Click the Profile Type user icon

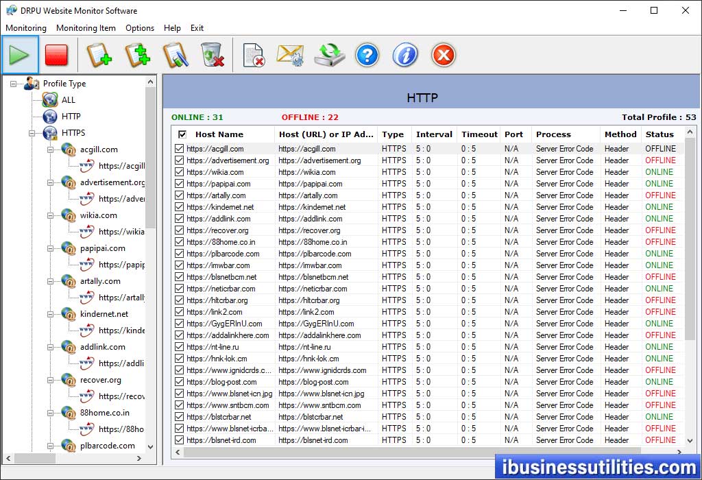tap(32, 83)
